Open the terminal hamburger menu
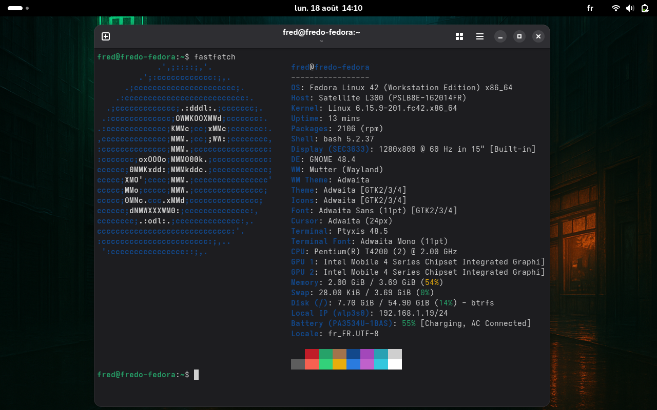The height and width of the screenshot is (410, 657). (480, 36)
